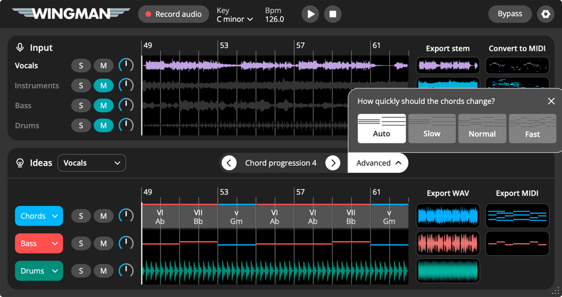
Task: Collapse the Advanced options panel
Action: click(x=378, y=163)
